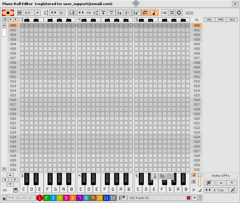Click the move note down icon
Viewport: 240px width, 203px height.
(x=120, y=13)
